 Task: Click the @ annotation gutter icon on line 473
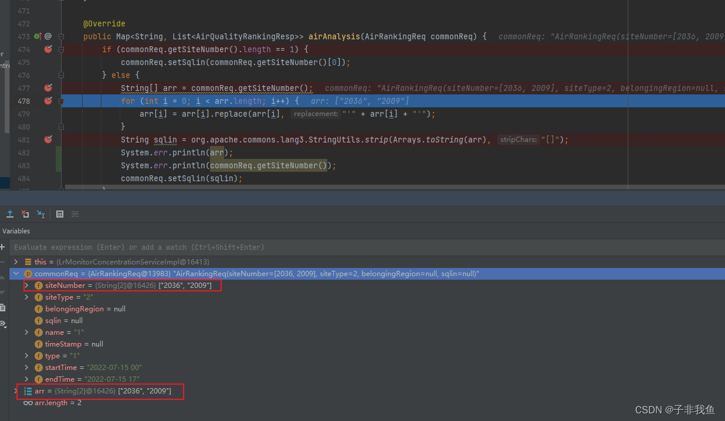pyautogui.click(x=48, y=36)
